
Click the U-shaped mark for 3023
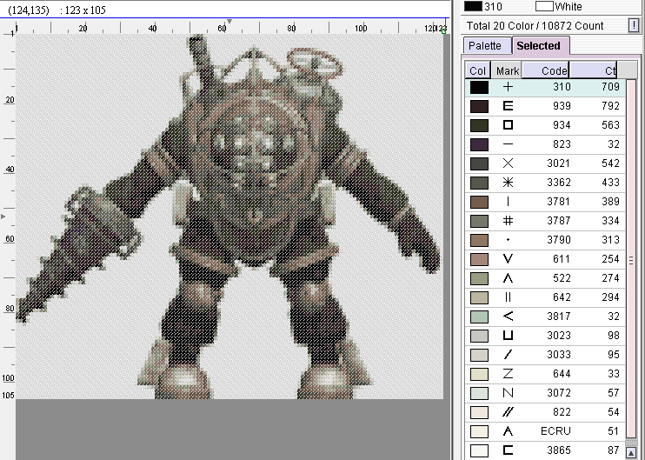(508, 336)
